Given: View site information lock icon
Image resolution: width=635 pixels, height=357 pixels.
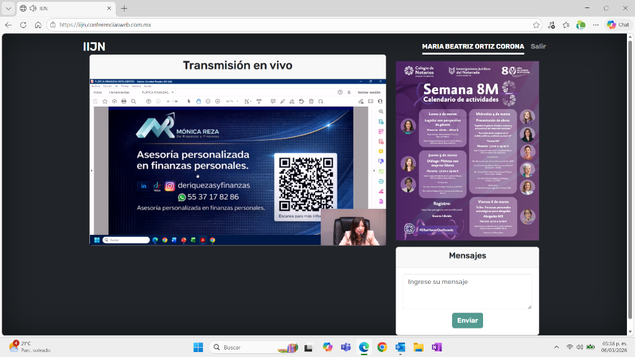Looking at the screenshot, I should point(53,25).
